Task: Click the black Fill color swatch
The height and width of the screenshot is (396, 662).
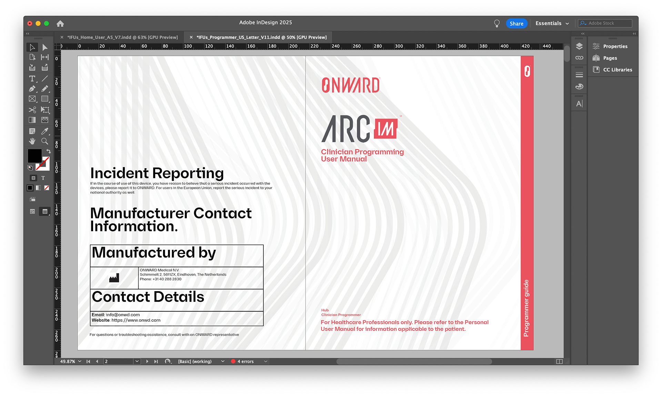Action: tap(34, 156)
